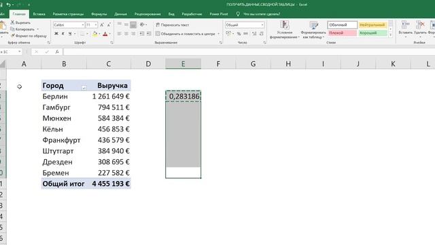The image size is (435, 245).
Task: Decrease decimal places icon
Action: (261, 33)
